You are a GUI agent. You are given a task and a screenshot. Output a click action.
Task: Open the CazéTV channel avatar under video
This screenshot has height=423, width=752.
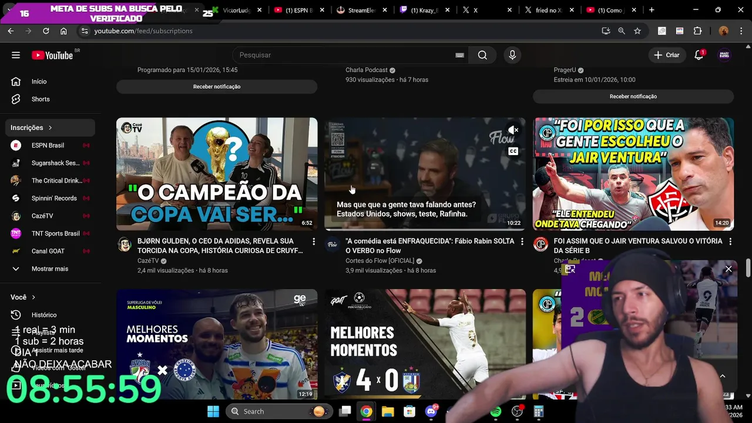click(124, 244)
